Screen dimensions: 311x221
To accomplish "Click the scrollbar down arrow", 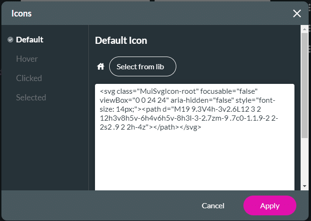I will click(304, 186).
